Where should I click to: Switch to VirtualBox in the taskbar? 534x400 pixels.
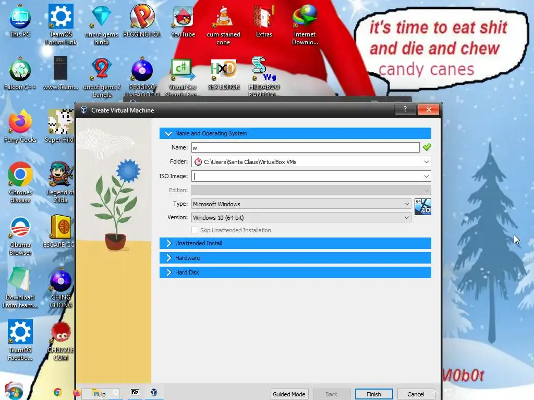(x=154, y=392)
